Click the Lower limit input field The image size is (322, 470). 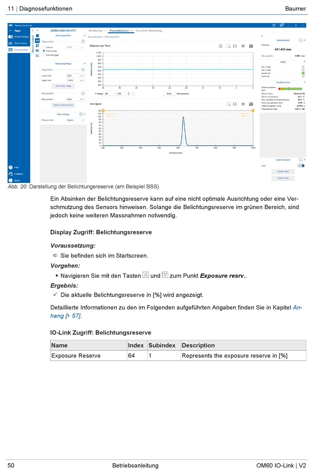click(75, 76)
